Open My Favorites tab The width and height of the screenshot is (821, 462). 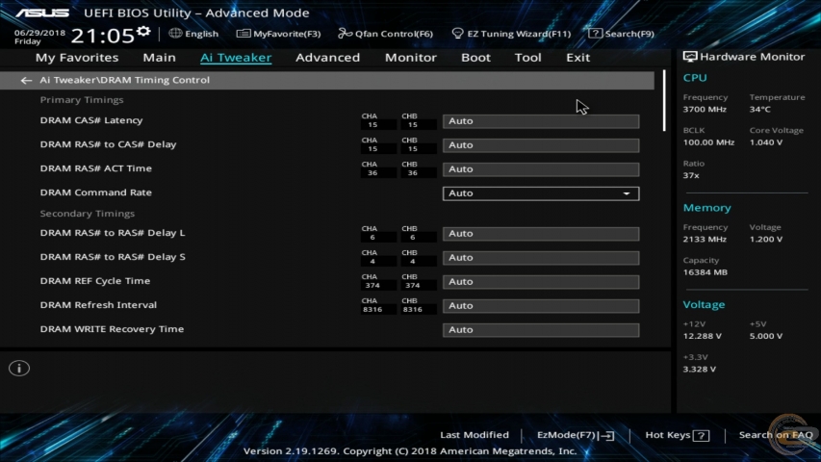pyautogui.click(x=77, y=58)
